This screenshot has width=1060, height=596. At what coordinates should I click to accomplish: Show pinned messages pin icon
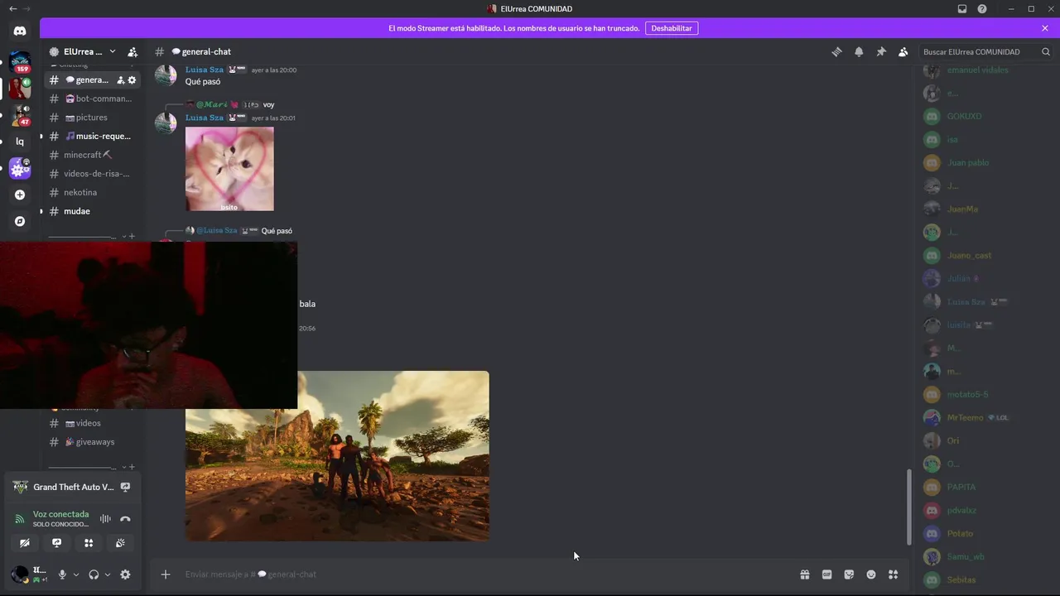click(881, 51)
